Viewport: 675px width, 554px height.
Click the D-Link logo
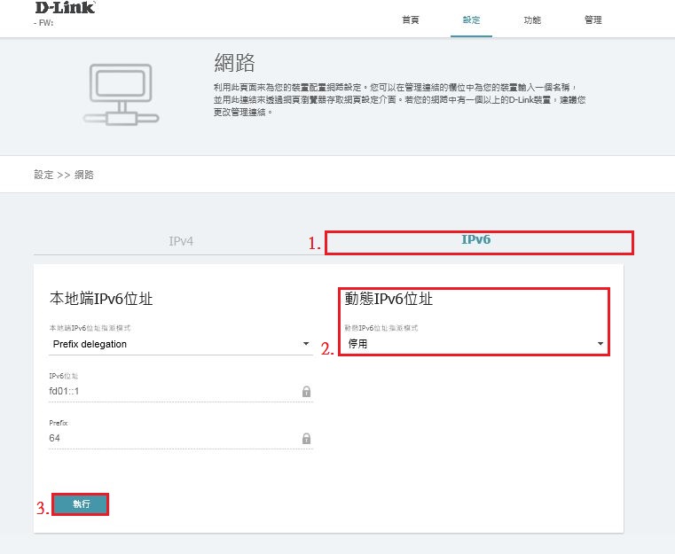point(65,8)
